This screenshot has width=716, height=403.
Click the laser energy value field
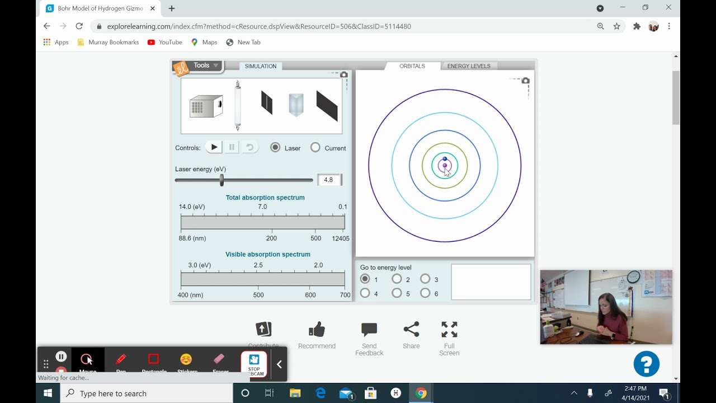pos(329,180)
